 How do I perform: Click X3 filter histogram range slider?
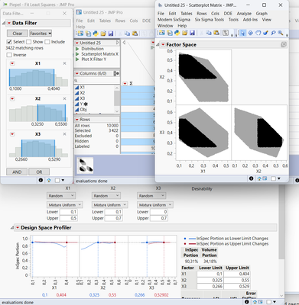[38, 148]
